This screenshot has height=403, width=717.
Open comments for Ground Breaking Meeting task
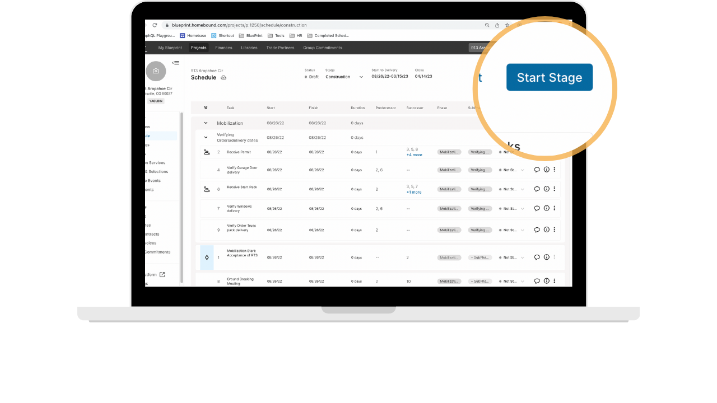tap(537, 281)
